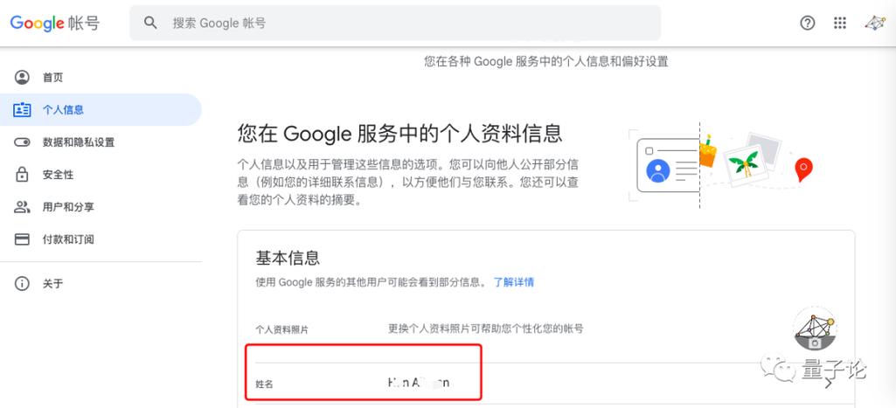The width and height of the screenshot is (896, 408).
Task: Click the 首页 person icon in sidebar
Action: coord(22,77)
